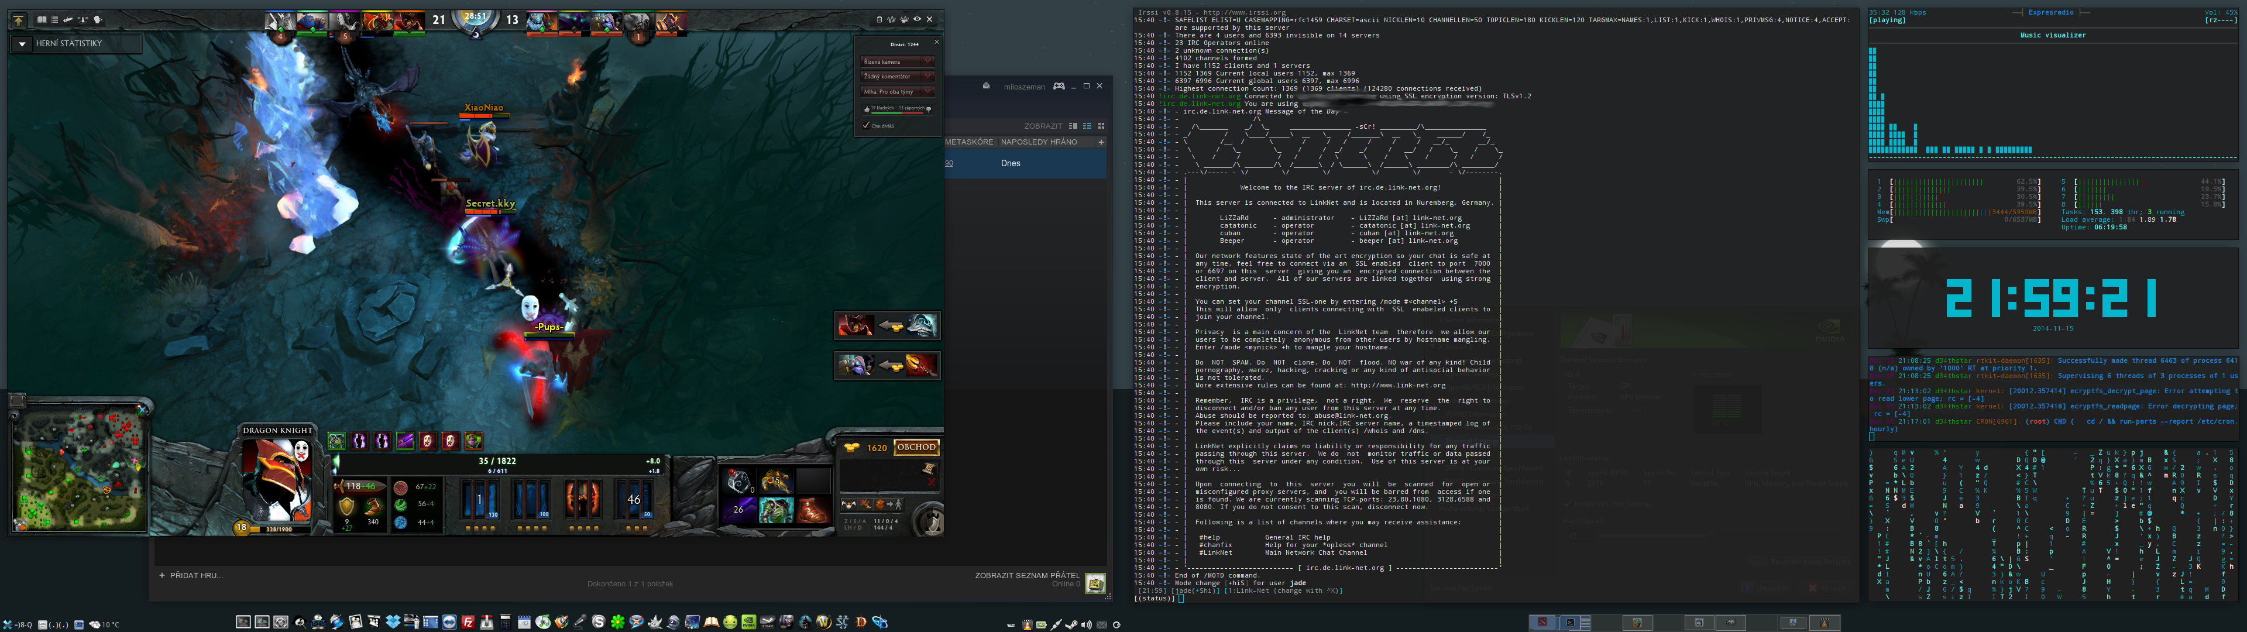The image size is (2247, 632).
Task: Click the Steam icon in the dock
Action: pyautogui.click(x=768, y=623)
